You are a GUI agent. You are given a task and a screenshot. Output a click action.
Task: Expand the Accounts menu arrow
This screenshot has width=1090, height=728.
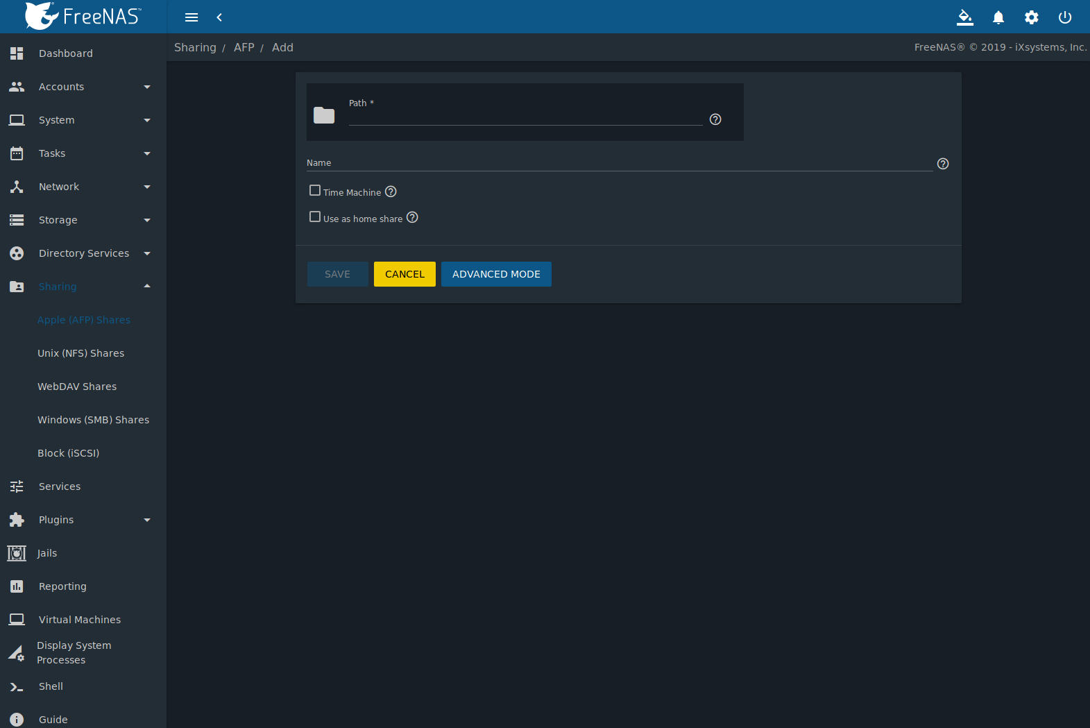(x=147, y=87)
